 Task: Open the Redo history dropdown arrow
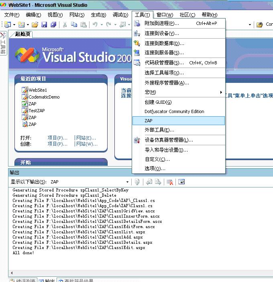[115, 25]
